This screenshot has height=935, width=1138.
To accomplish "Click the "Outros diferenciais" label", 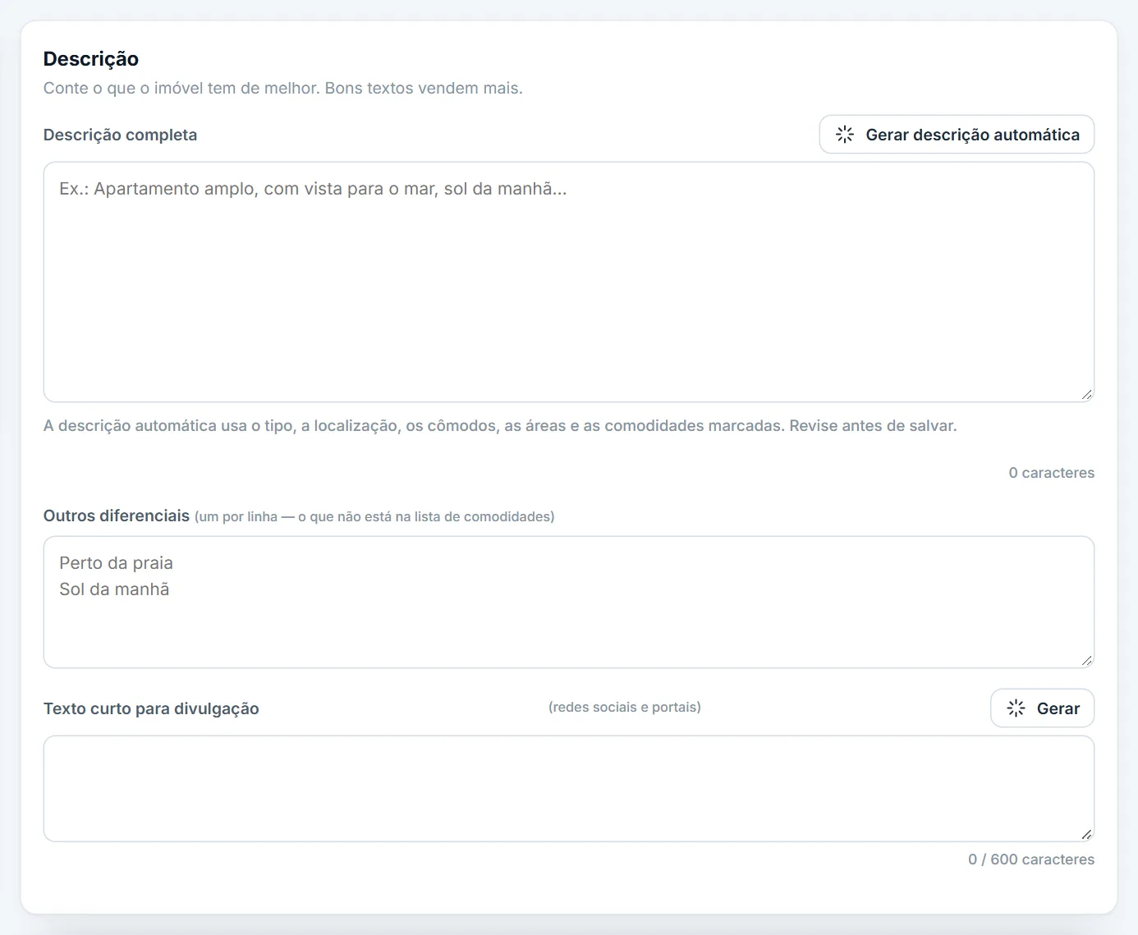I will [117, 516].
